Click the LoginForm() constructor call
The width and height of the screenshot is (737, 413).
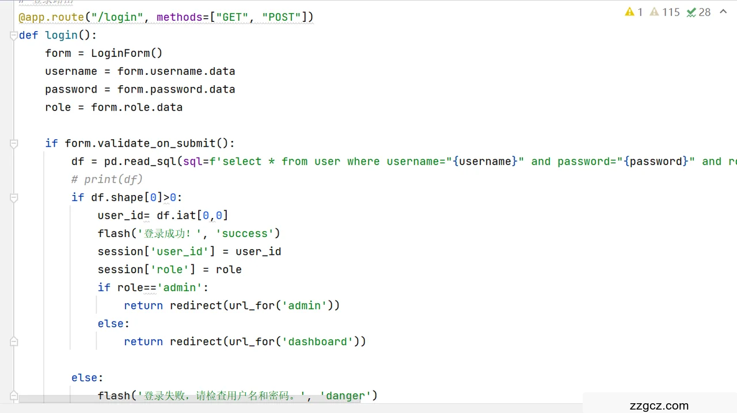[127, 53]
